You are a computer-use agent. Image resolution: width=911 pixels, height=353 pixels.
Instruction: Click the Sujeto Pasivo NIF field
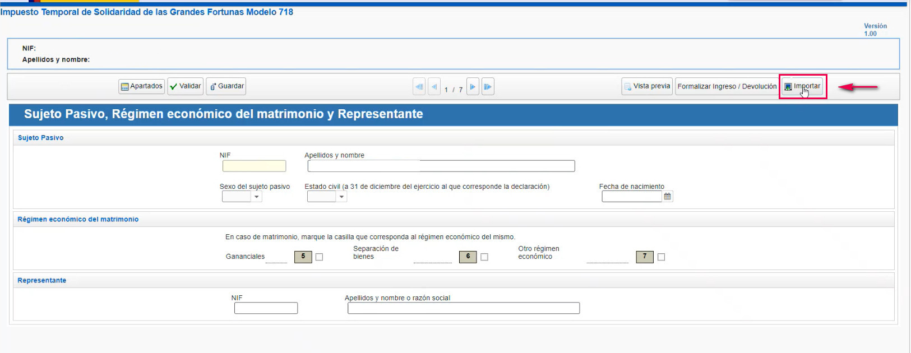tap(254, 166)
